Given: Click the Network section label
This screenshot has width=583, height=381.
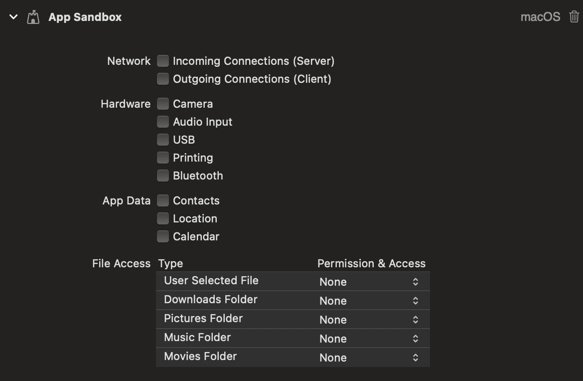Looking at the screenshot, I should [x=129, y=61].
